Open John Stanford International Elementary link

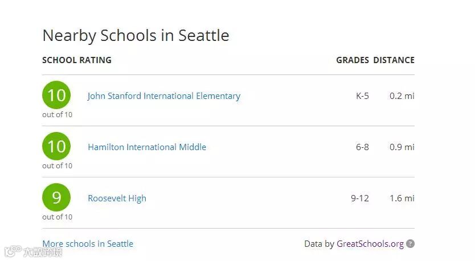tap(164, 96)
